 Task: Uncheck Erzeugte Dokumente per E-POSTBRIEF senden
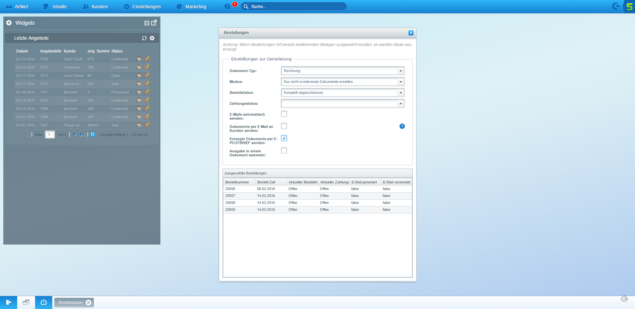point(284,138)
